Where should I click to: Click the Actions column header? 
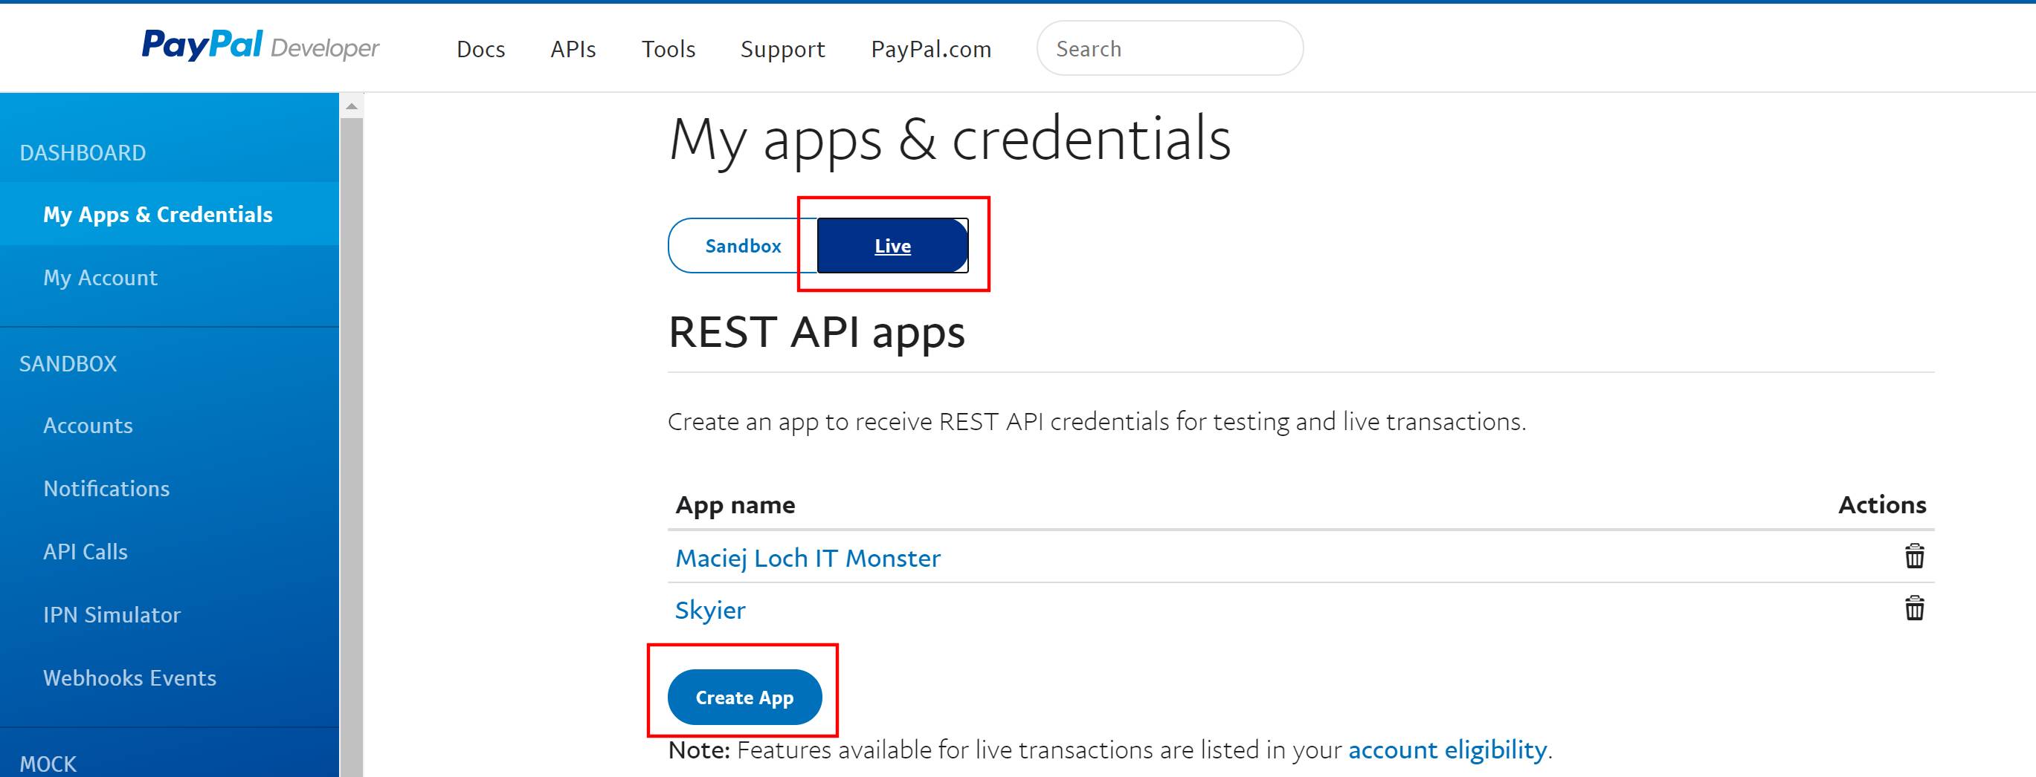pyautogui.click(x=1882, y=504)
